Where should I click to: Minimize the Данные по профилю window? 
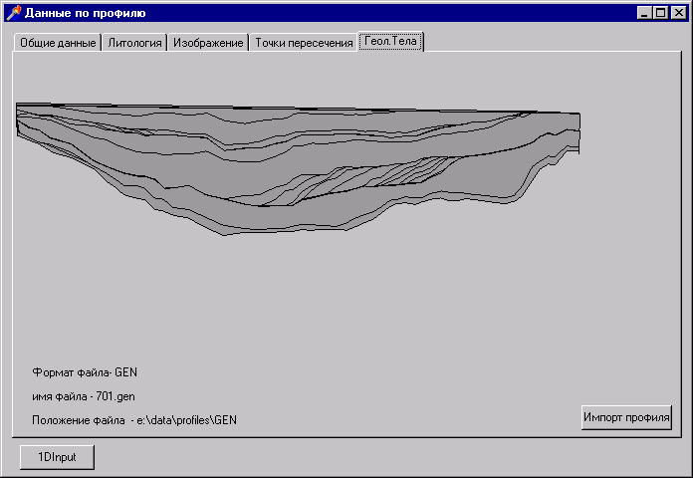coord(643,13)
